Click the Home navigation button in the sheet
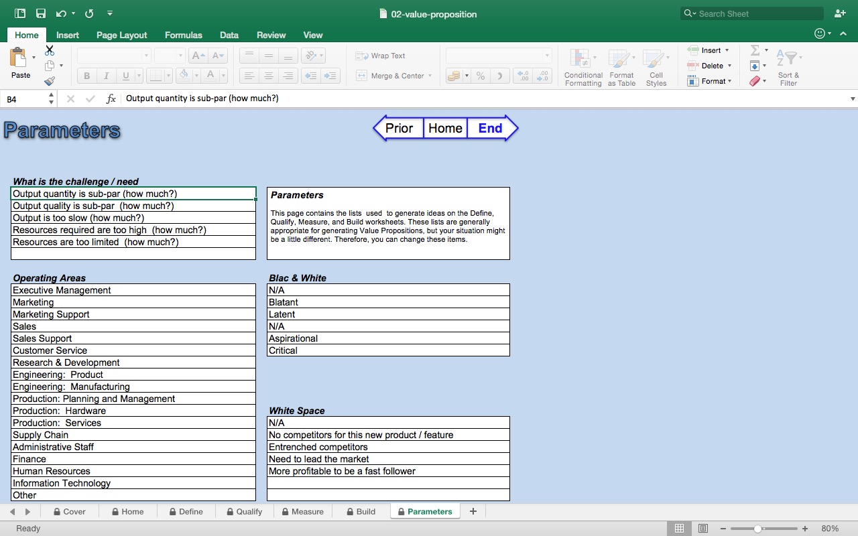The width and height of the screenshot is (858, 536). 444,128
